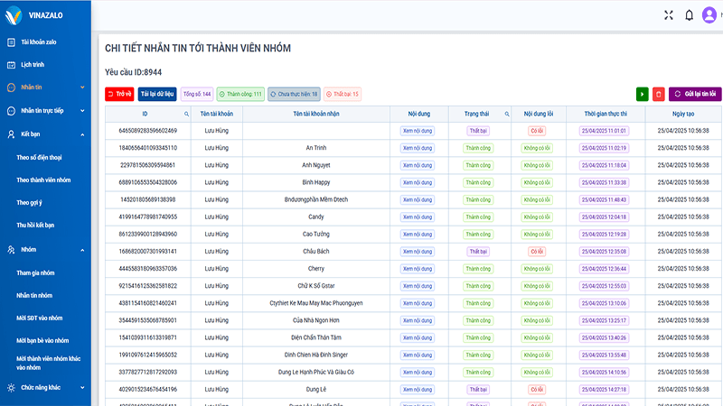Filter by Thất bại: 15 tag
The width and height of the screenshot is (723, 406).
point(343,94)
